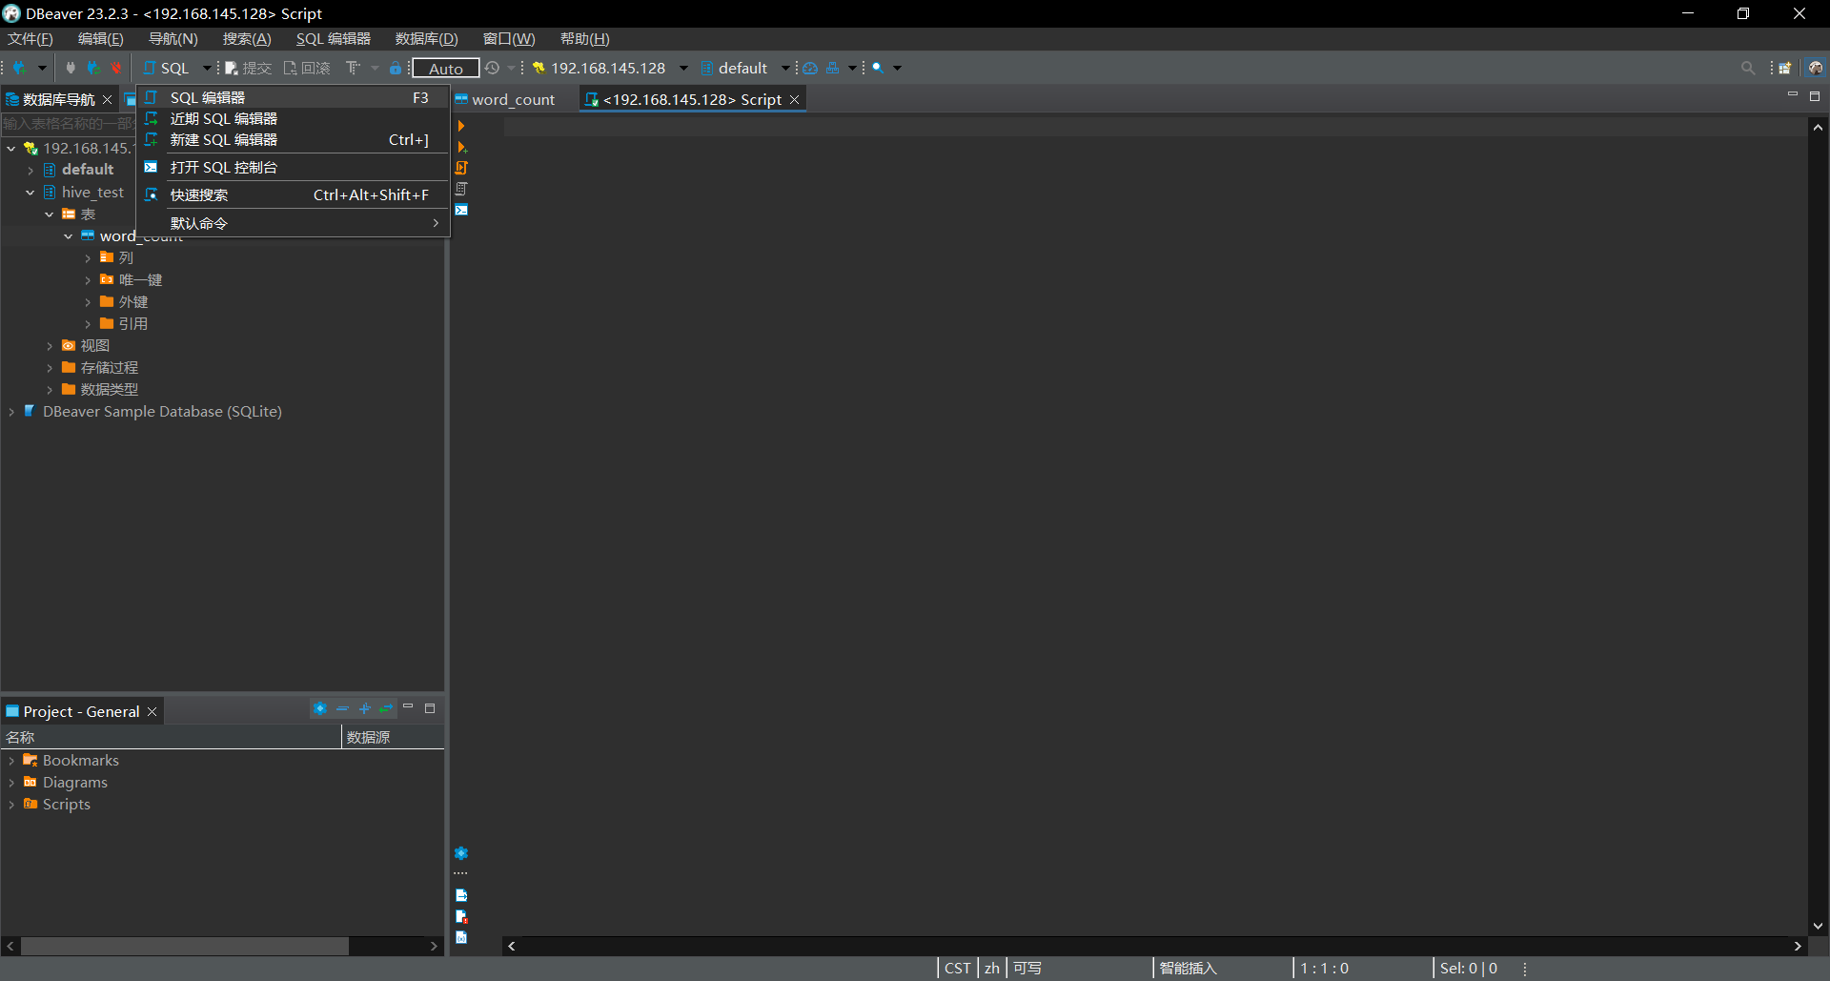Image resolution: width=1830 pixels, height=981 pixels.
Task: Toggle the blue lock icon in toolbar
Action: coord(396,68)
